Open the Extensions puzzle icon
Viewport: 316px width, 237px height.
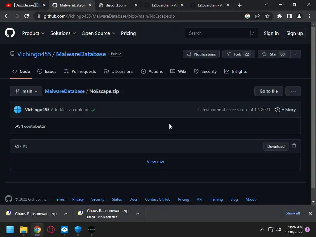(x=280, y=16)
